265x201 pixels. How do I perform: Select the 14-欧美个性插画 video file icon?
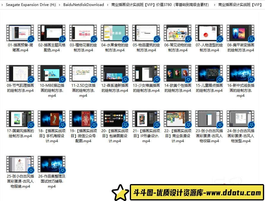pyautogui.click(x=177, y=73)
